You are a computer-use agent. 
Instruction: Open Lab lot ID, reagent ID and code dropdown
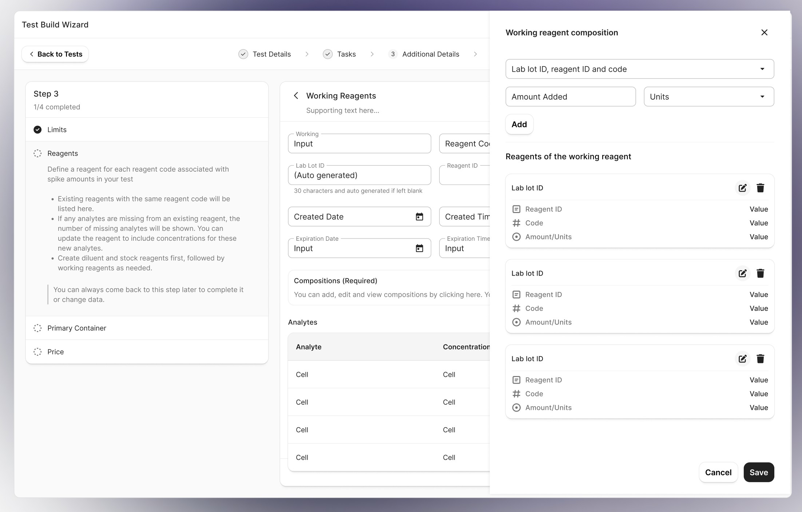click(x=639, y=69)
